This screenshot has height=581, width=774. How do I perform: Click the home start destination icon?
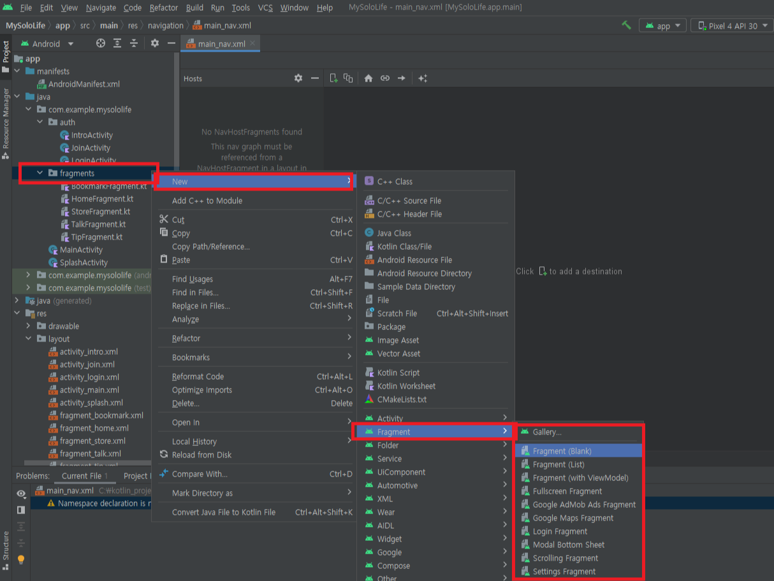pyautogui.click(x=369, y=78)
